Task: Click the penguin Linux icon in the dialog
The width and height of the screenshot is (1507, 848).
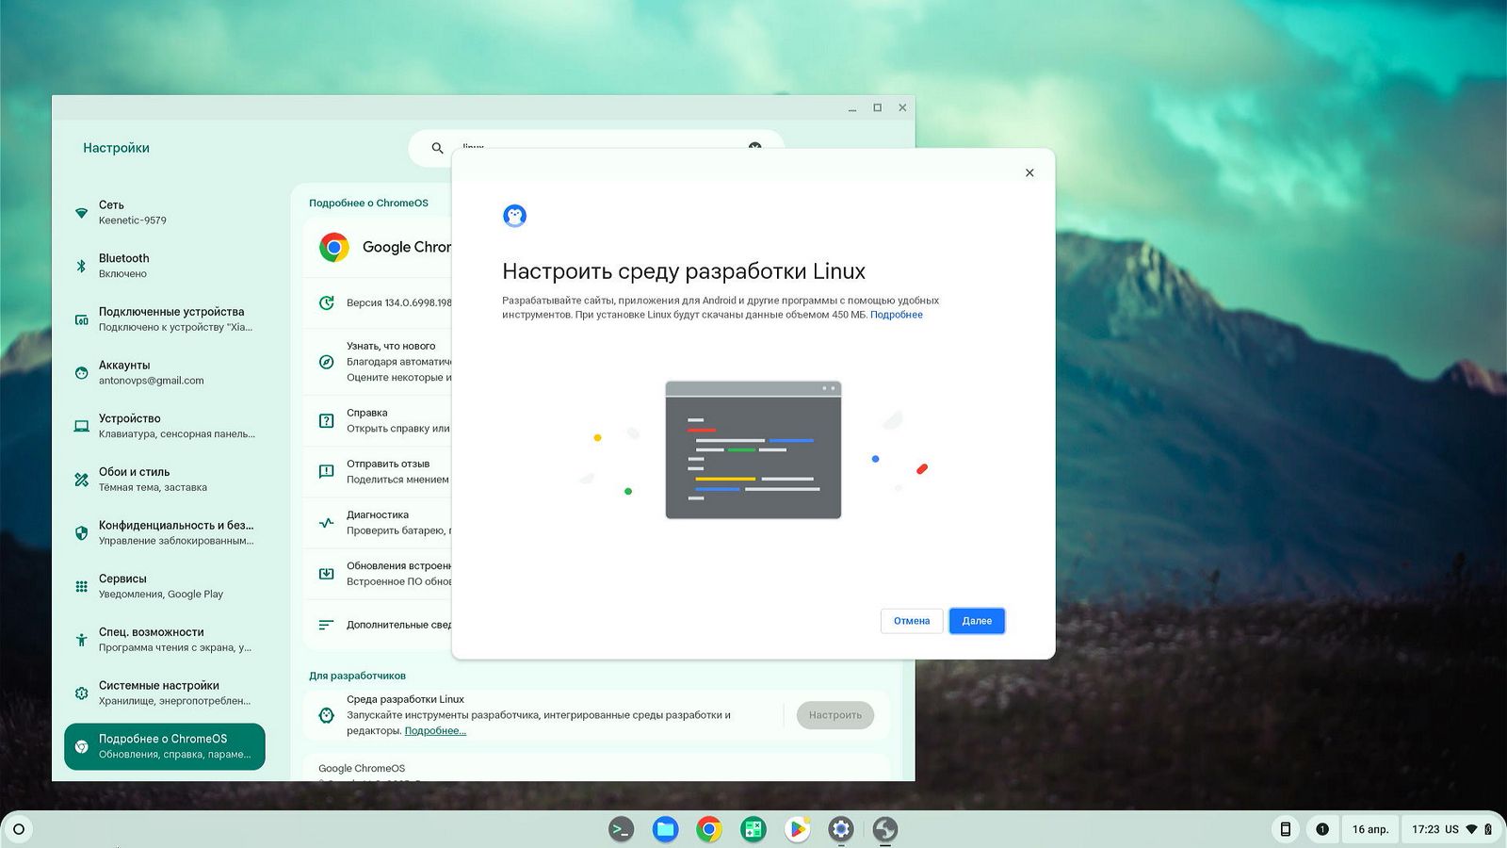Action: [x=514, y=216]
